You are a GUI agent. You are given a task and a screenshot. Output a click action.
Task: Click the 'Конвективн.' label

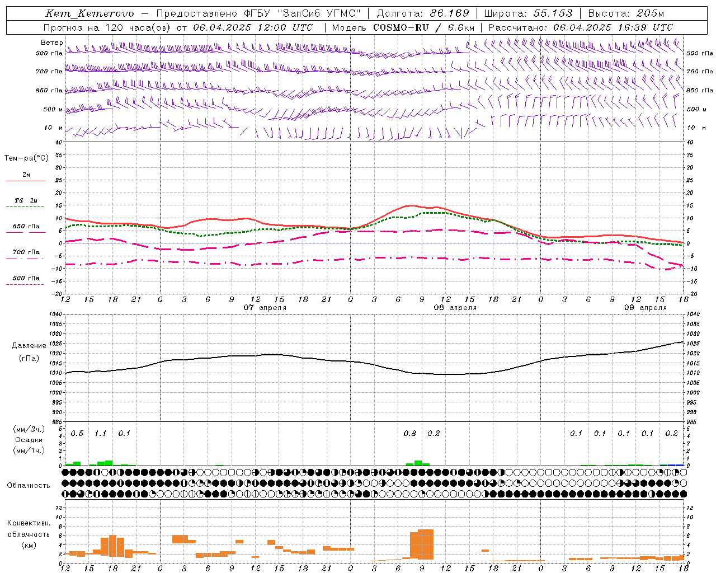(29, 523)
